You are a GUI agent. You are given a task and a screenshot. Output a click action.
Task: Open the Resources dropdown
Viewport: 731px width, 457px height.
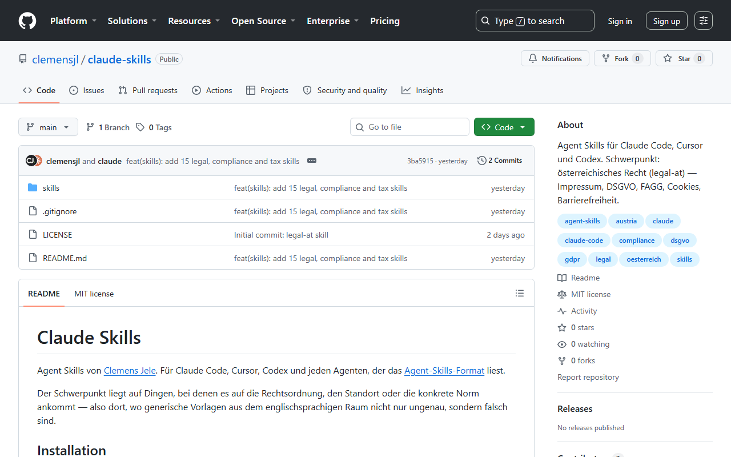(194, 21)
